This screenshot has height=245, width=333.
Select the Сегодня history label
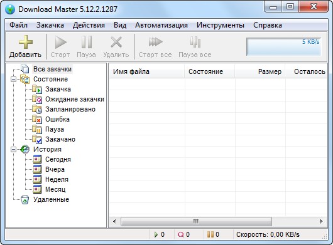point(58,159)
